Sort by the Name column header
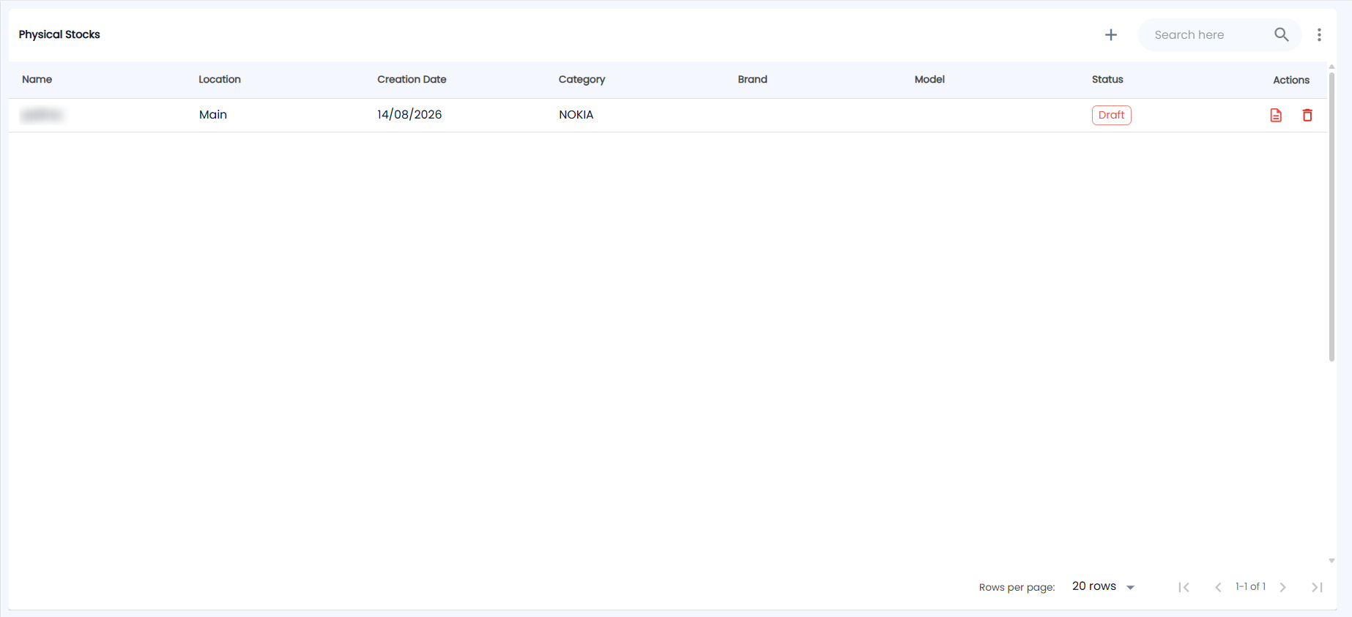Viewport: 1352px width, 617px height. (37, 79)
